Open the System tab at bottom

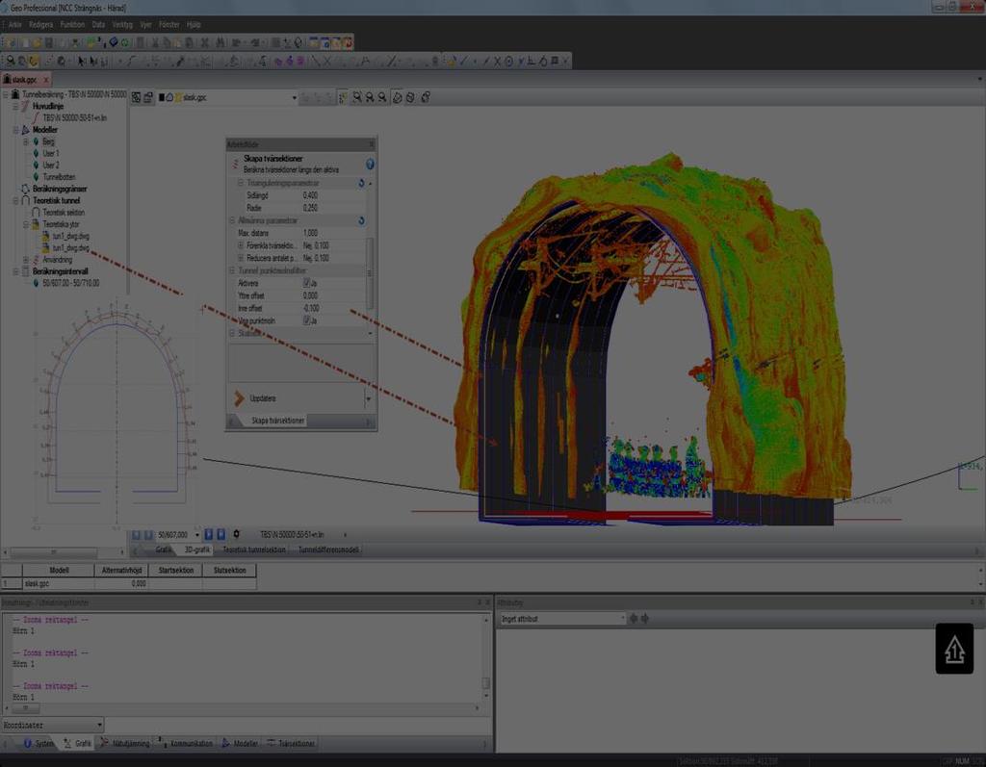tap(39, 743)
